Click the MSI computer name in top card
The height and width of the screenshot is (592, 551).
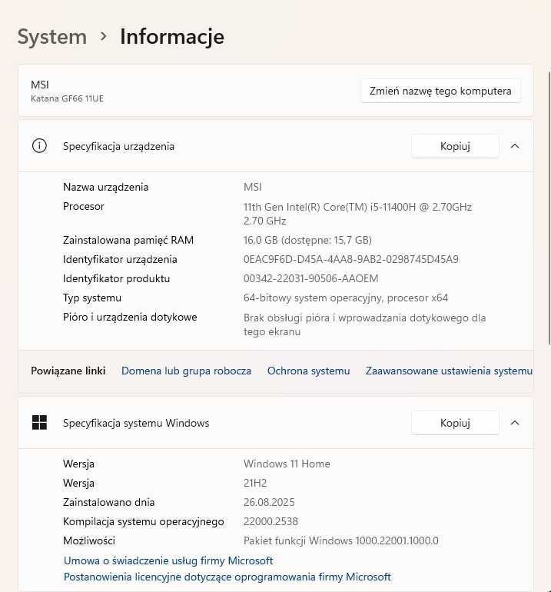[x=40, y=85]
